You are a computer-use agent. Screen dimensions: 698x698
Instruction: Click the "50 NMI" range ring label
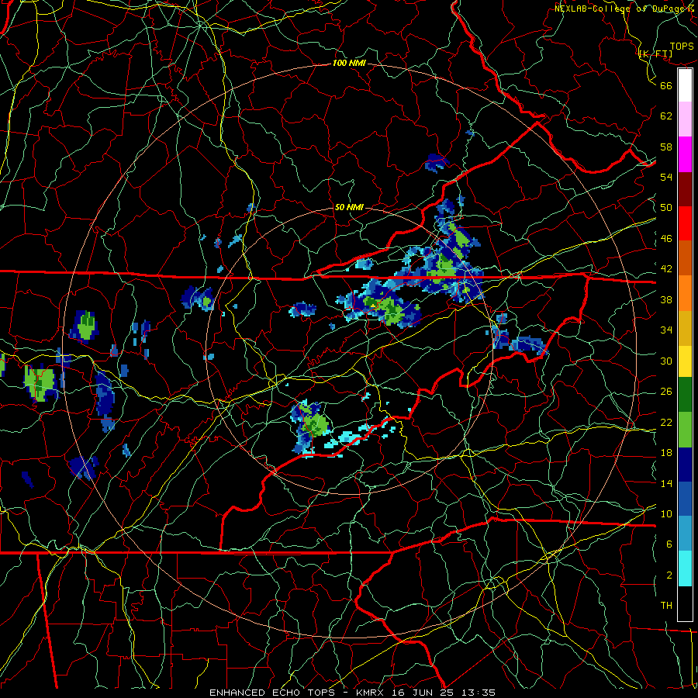(x=349, y=207)
